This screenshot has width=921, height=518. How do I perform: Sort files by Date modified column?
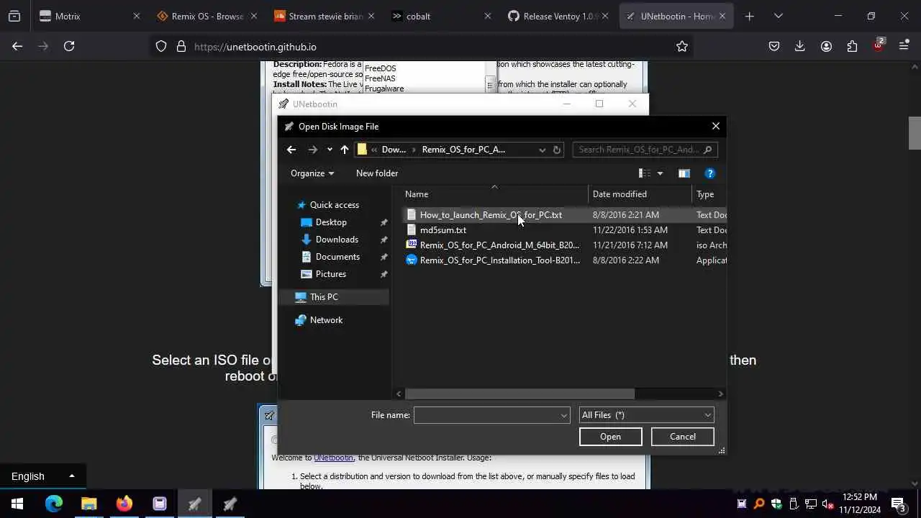pos(640,194)
